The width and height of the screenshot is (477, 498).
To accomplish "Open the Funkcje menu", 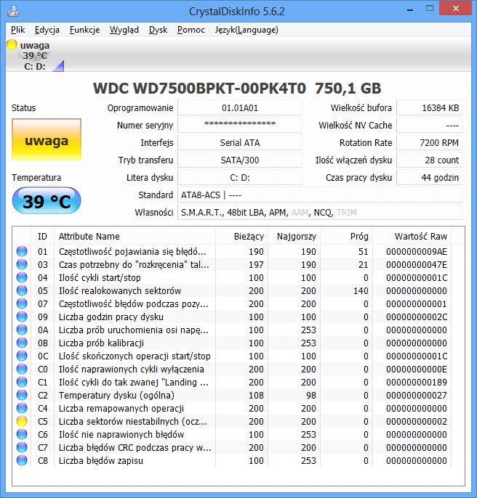I will [84, 30].
